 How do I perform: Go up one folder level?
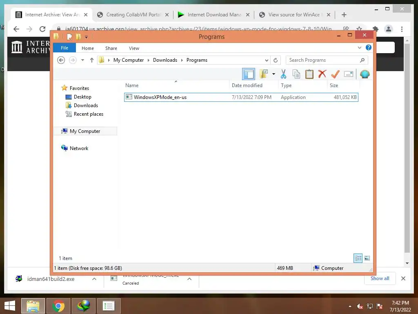click(x=92, y=60)
